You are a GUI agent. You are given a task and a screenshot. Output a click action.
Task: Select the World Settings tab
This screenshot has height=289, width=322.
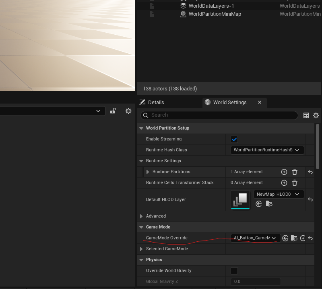(229, 103)
